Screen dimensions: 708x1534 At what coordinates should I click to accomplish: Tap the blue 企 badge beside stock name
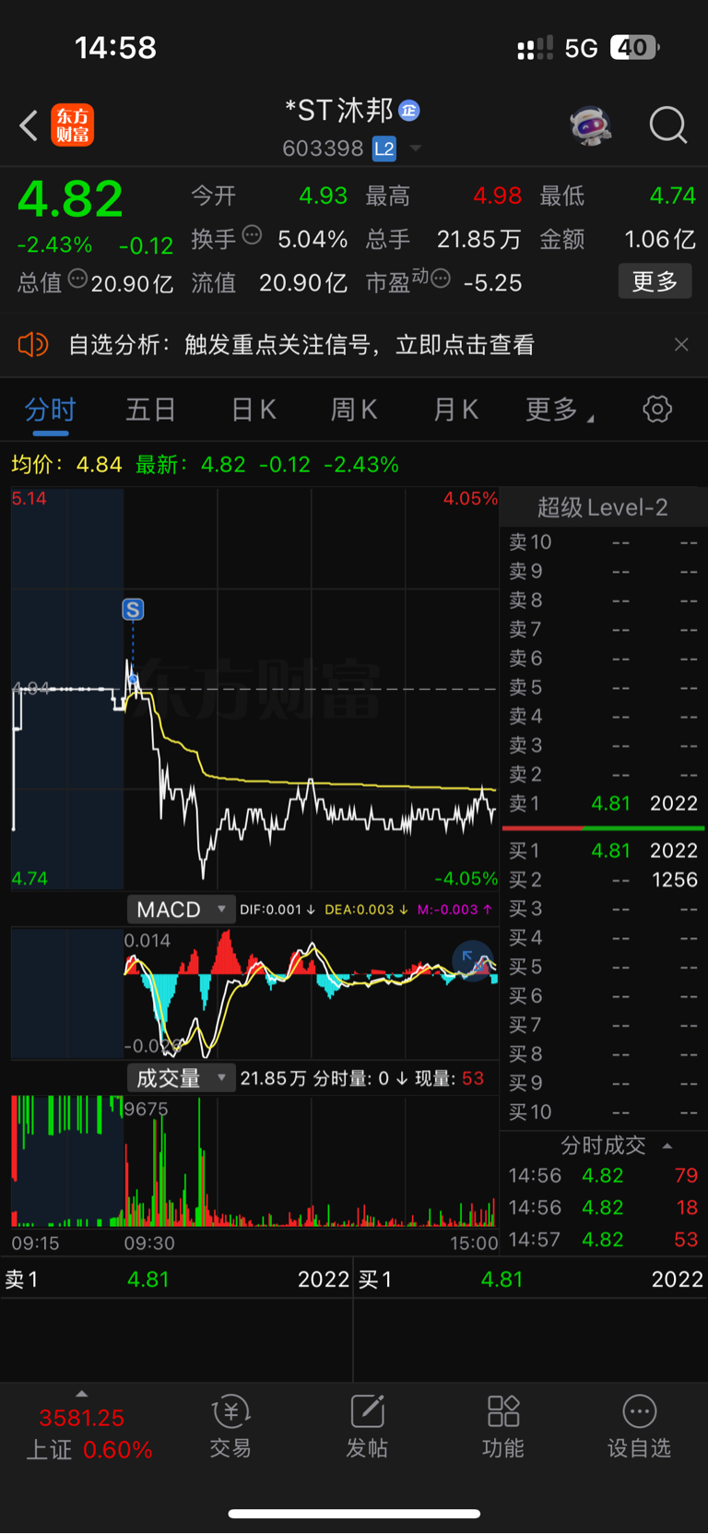[x=409, y=111]
